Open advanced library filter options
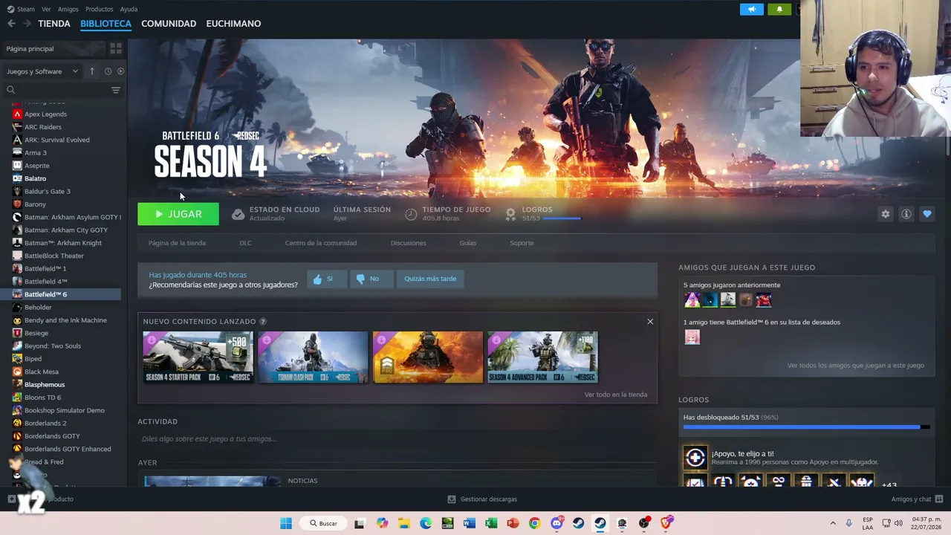This screenshot has width=951, height=535. (115, 90)
